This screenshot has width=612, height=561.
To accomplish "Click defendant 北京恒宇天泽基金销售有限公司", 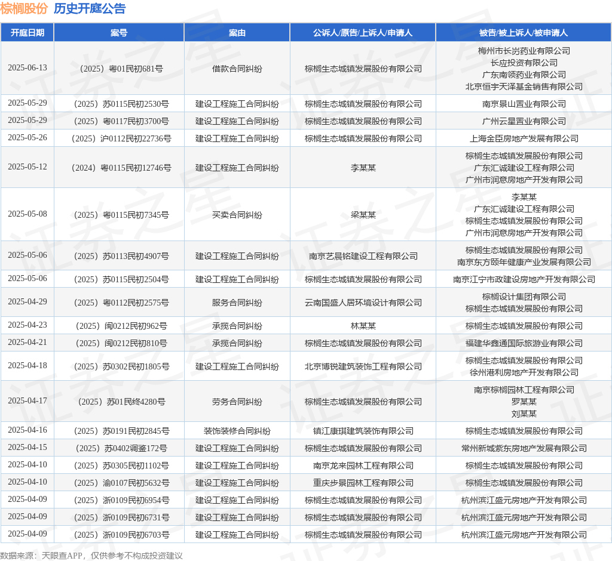I will click(x=524, y=87).
